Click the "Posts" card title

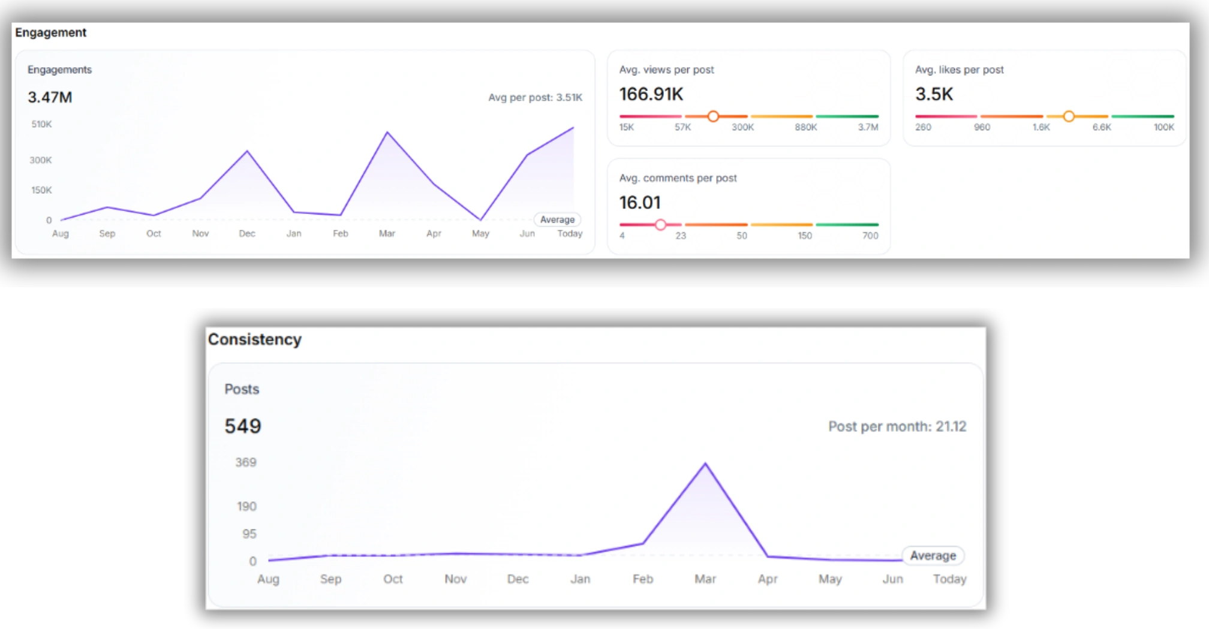pyautogui.click(x=242, y=389)
